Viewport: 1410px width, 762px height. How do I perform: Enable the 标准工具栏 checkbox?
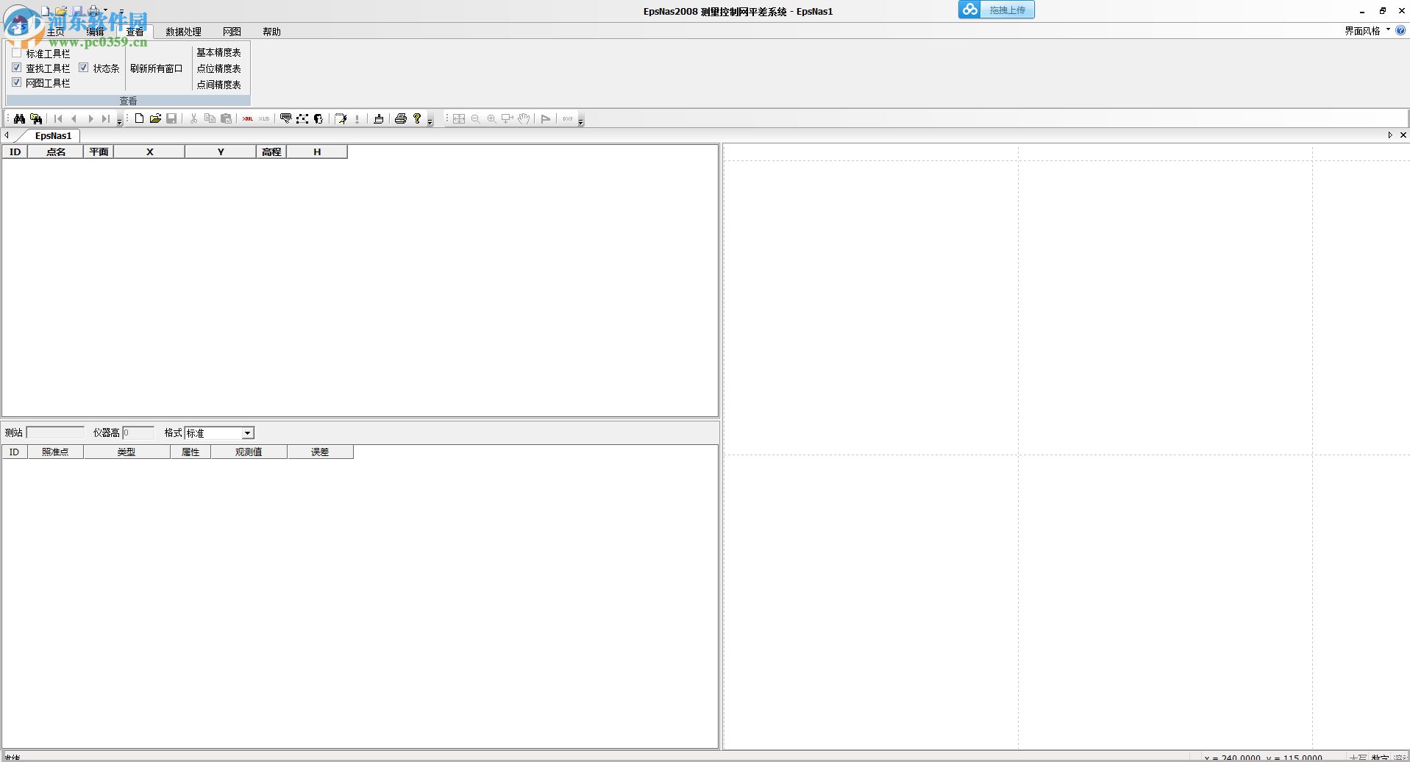pyautogui.click(x=17, y=53)
